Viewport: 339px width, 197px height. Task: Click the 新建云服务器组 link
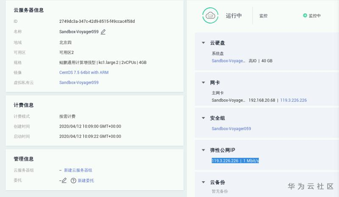(x=78, y=170)
